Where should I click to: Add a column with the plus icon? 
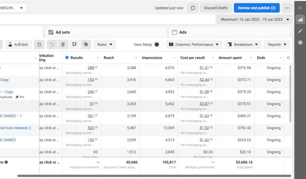pyautogui.click(x=288, y=58)
